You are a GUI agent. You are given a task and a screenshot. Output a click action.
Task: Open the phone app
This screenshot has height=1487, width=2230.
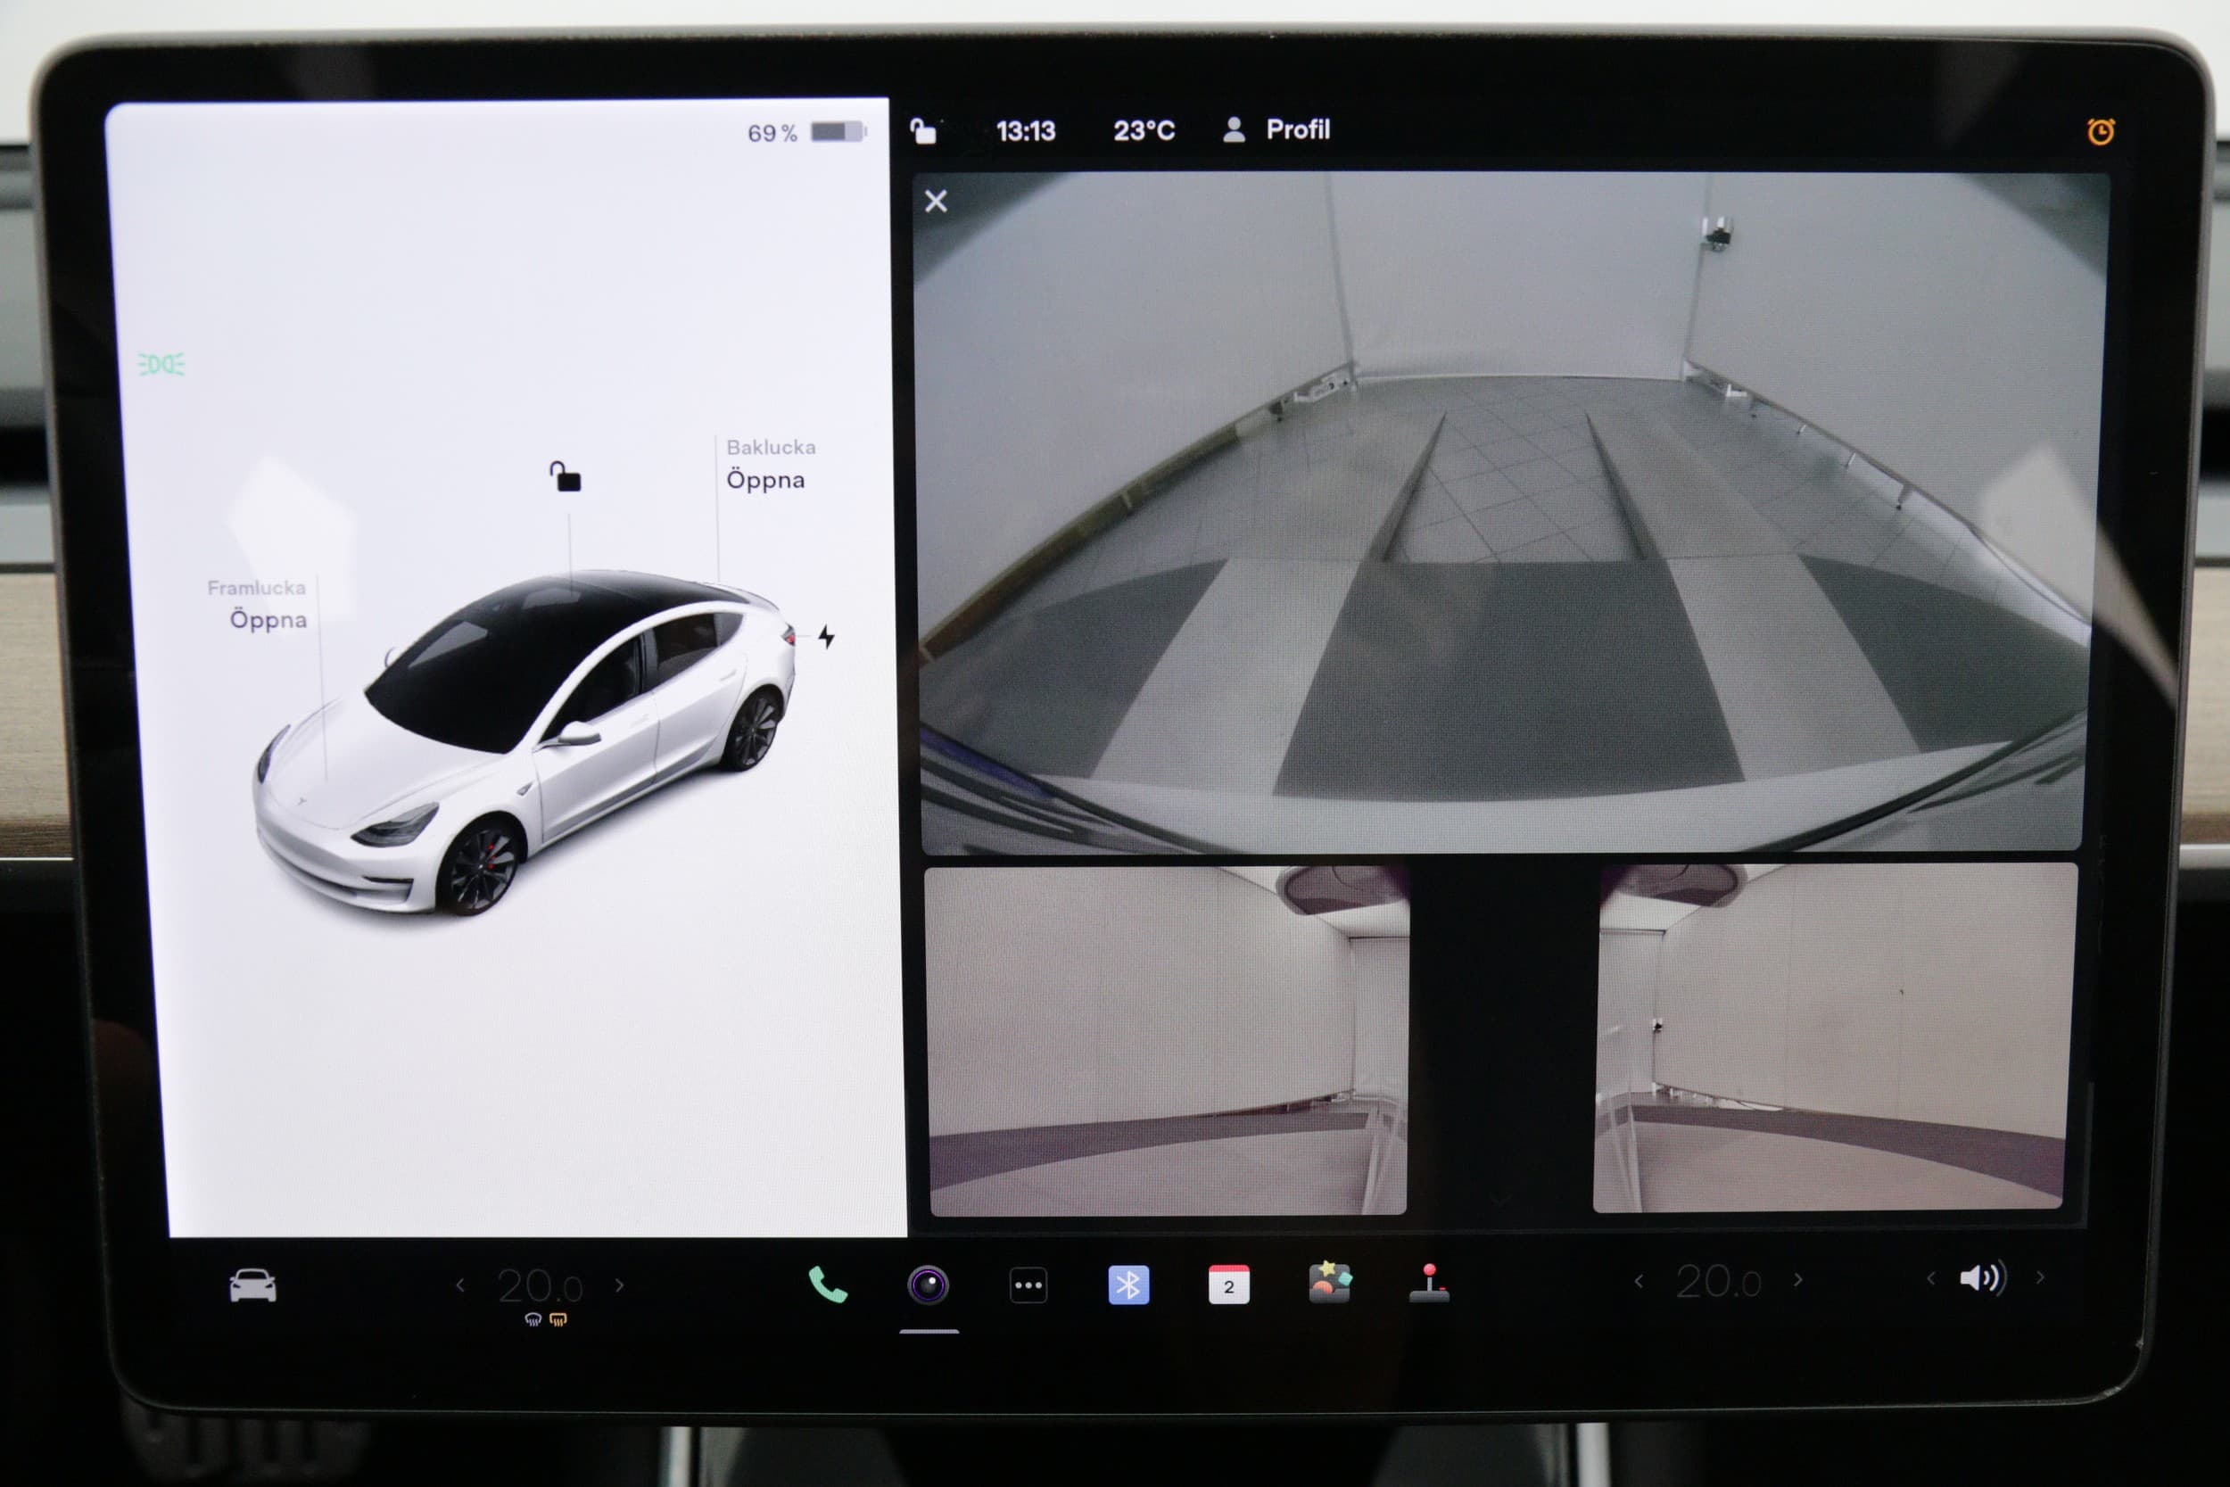click(x=827, y=1285)
